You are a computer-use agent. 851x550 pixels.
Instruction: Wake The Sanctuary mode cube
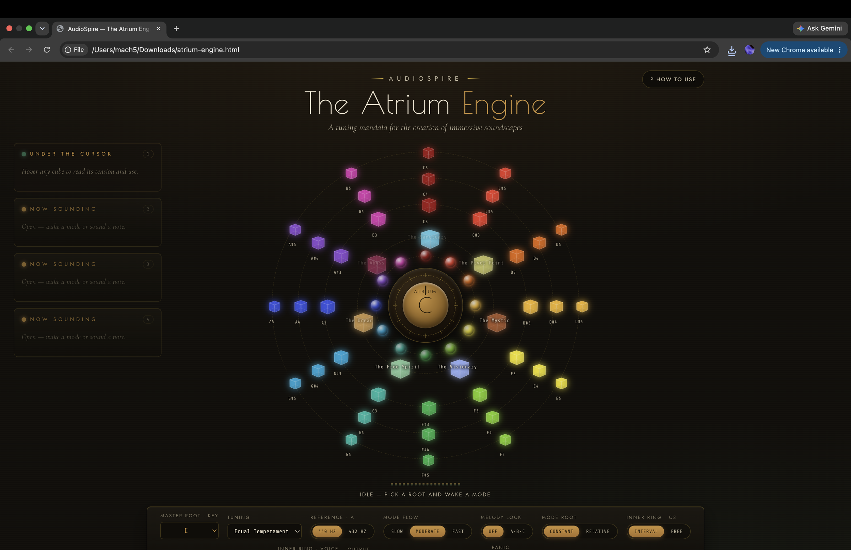tap(430, 239)
